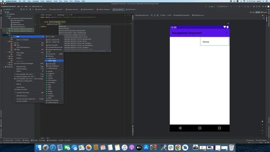270x152 pixels.
Task: Click the Paste icon in context menu
Action: (x=15, y=49)
